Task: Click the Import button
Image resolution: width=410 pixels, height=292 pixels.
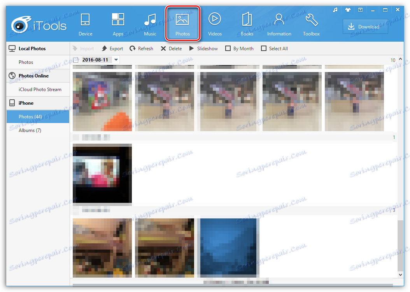Action: point(83,49)
